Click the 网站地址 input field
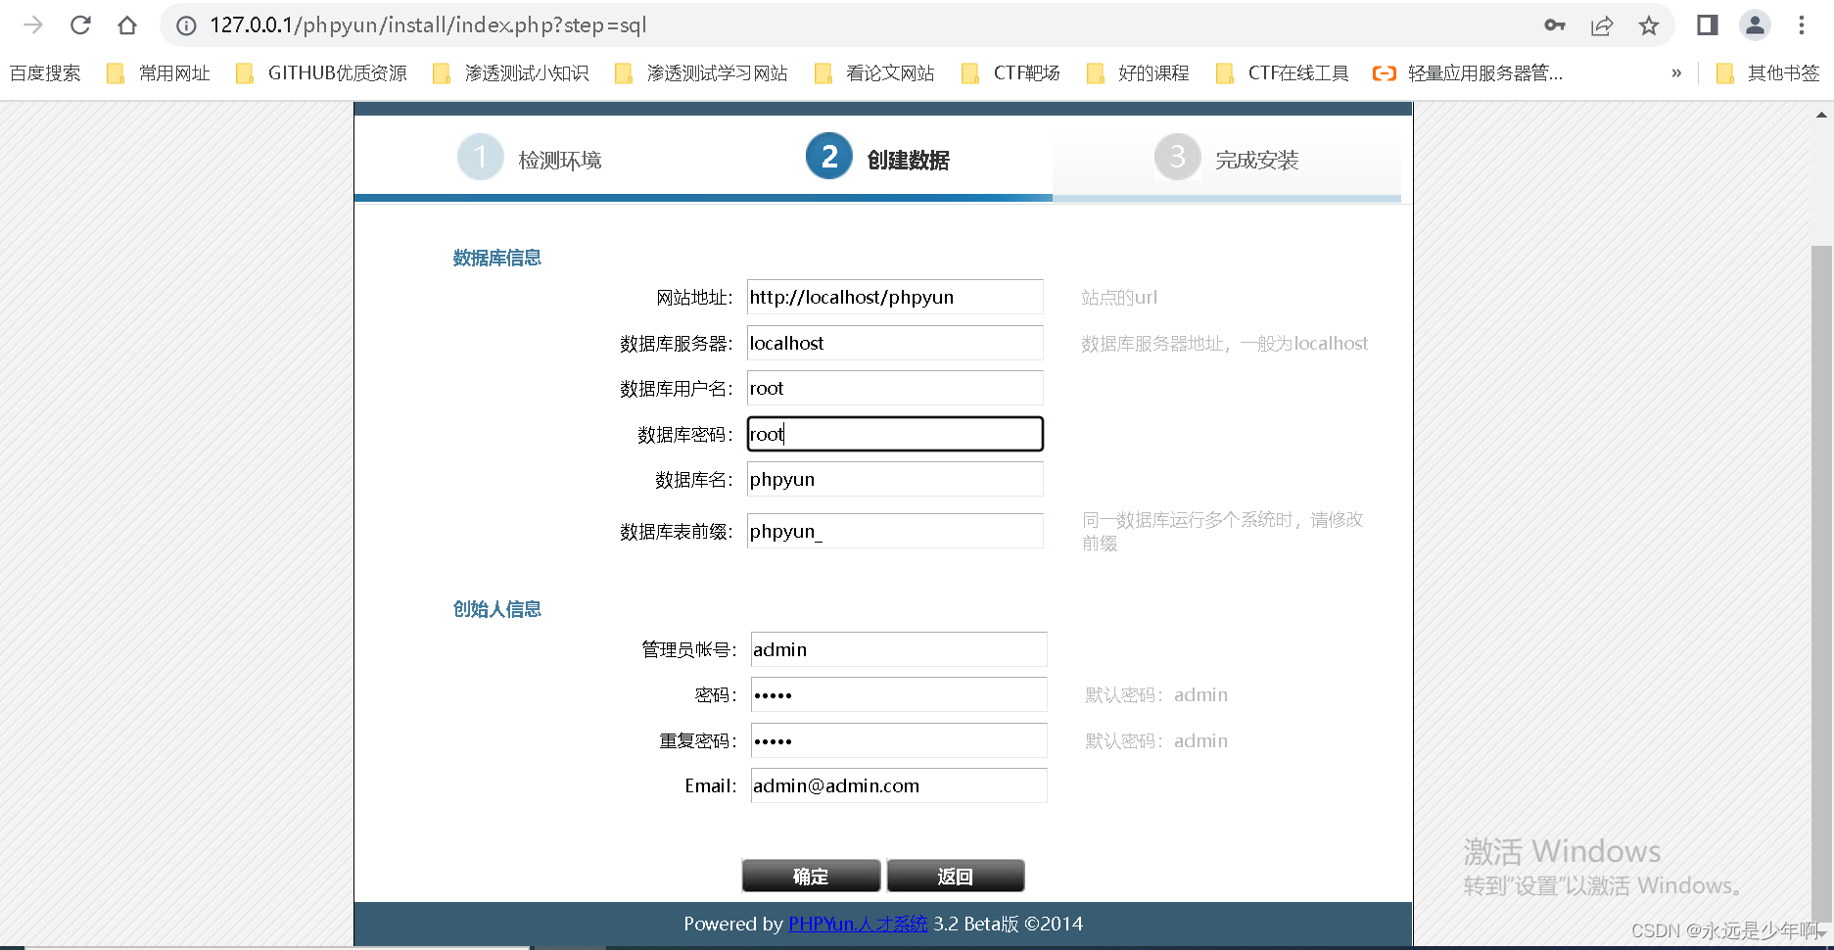The height and width of the screenshot is (950, 1834). pyautogui.click(x=895, y=297)
